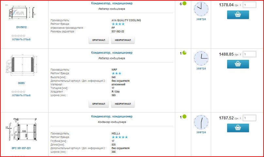Select NRF height value 540
The width and height of the screenshot is (264, 157).
pos(114,77)
